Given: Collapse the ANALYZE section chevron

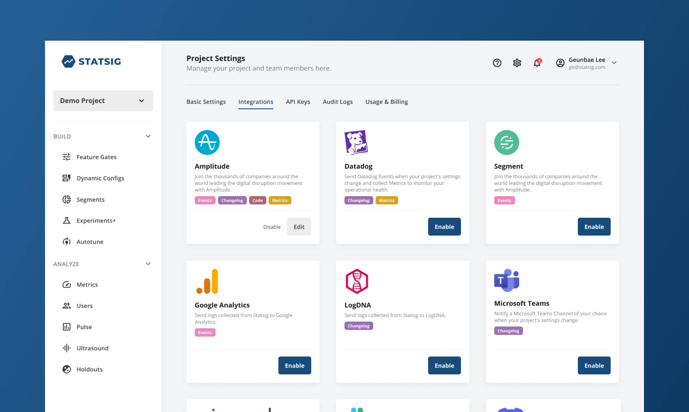Looking at the screenshot, I should tap(148, 264).
